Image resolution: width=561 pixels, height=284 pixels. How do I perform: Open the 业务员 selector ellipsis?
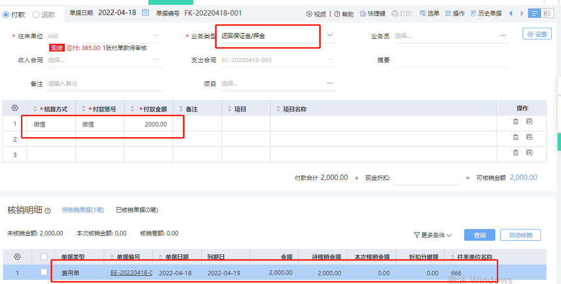click(503, 35)
